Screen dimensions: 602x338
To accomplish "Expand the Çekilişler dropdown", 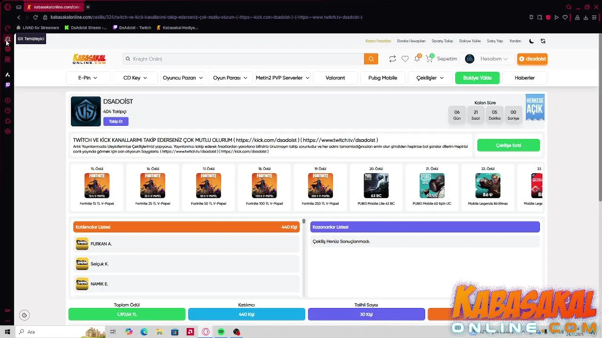I will 430,78.
